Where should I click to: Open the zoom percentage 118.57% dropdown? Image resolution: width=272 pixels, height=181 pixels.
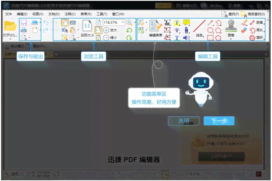[x=123, y=22]
